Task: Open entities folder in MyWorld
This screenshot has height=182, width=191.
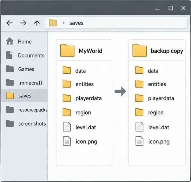Action: 78,84
